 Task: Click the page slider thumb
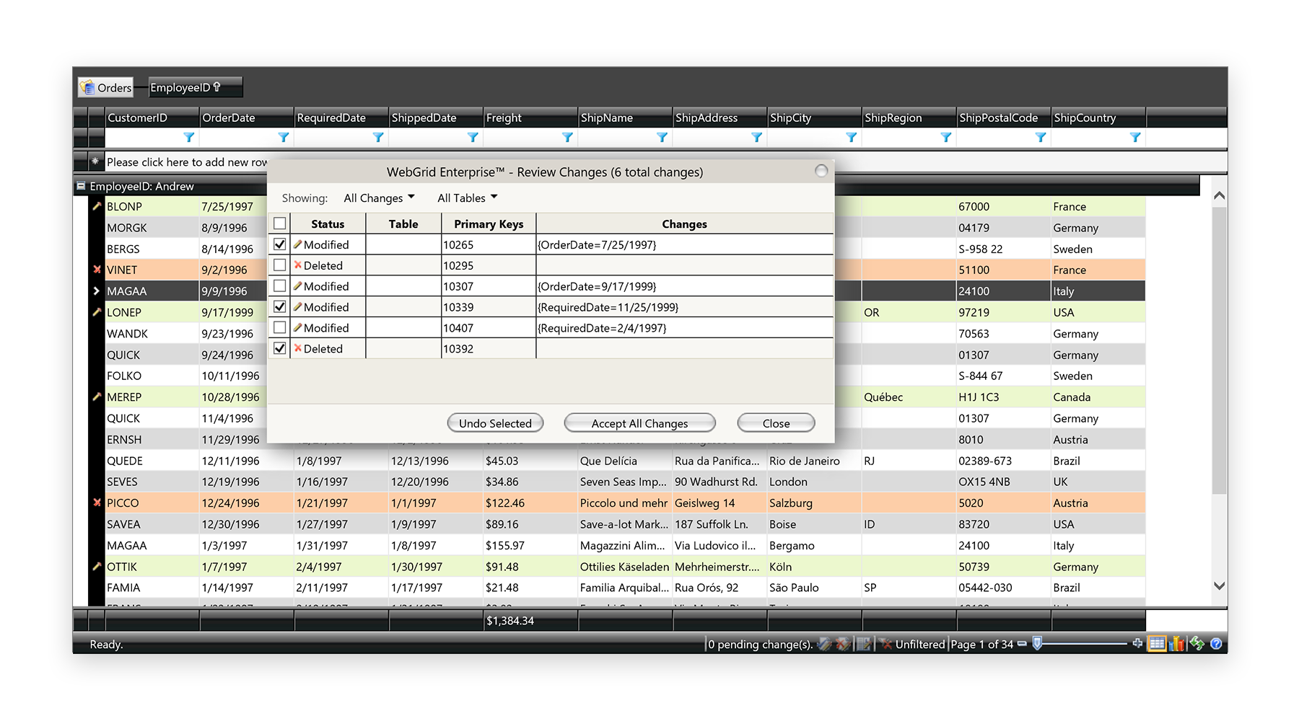tap(1037, 643)
